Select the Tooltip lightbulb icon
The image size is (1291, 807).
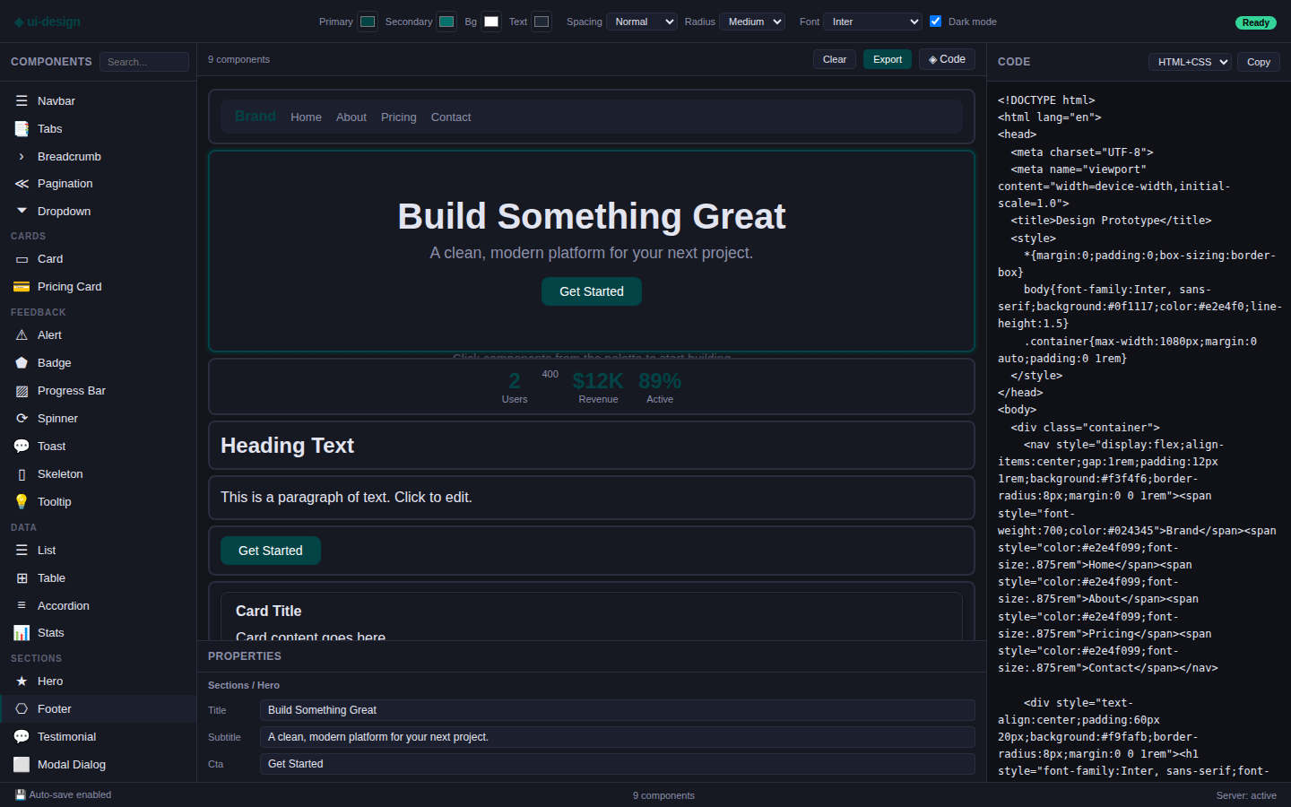22,502
